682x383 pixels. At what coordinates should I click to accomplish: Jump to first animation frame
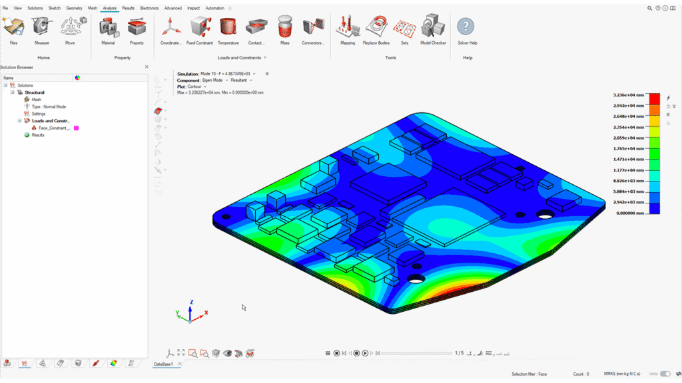344,354
